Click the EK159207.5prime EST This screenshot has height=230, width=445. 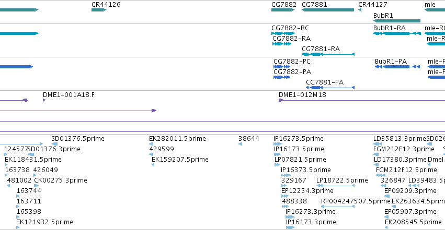coord(153,165)
